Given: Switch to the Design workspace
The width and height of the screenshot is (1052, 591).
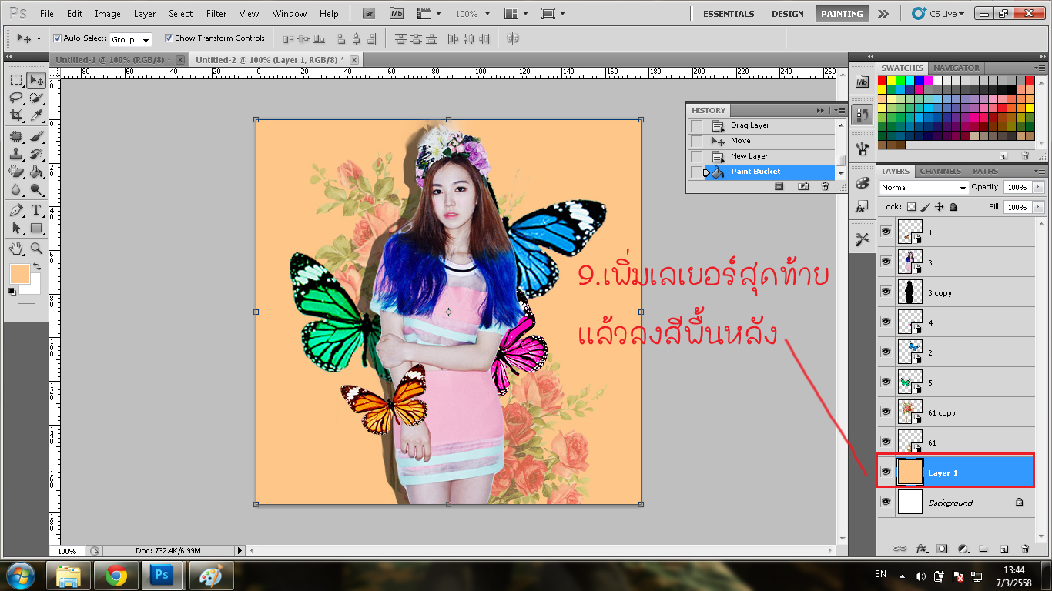Looking at the screenshot, I should pos(788,14).
